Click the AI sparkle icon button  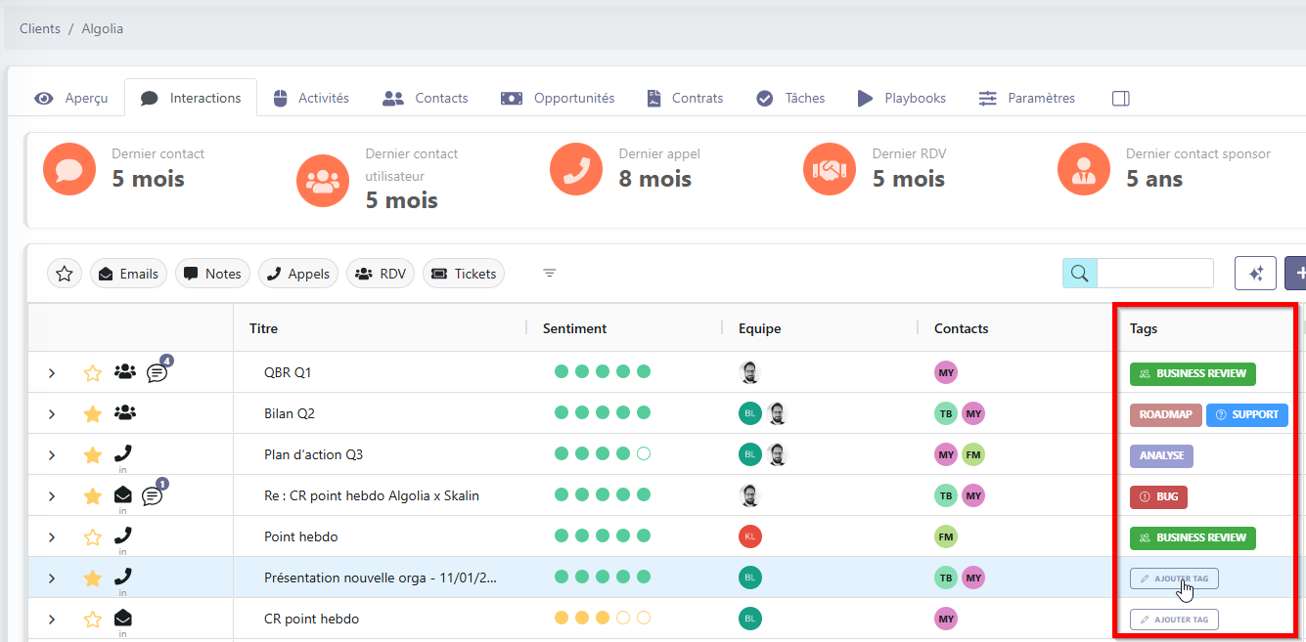pos(1255,274)
